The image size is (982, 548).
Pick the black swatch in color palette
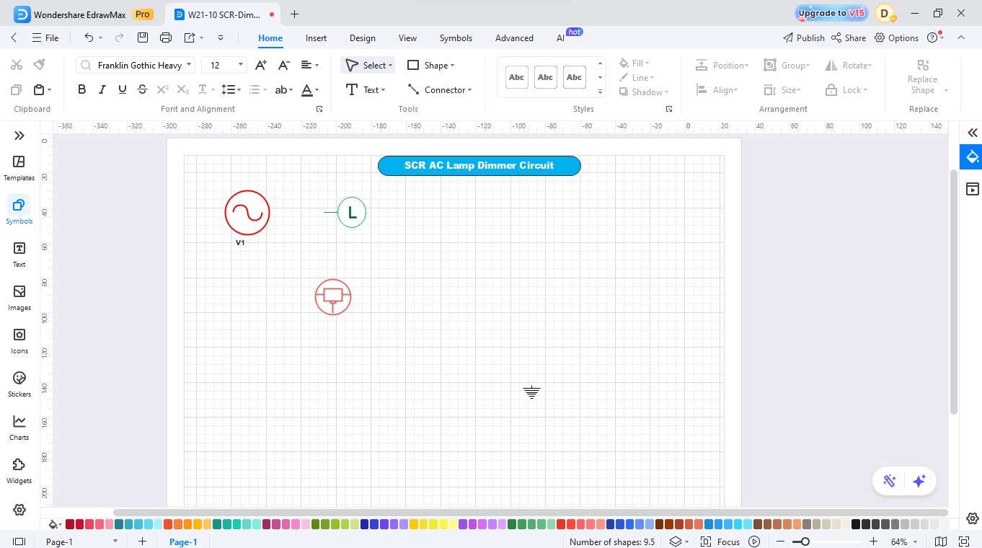[x=856, y=524]
